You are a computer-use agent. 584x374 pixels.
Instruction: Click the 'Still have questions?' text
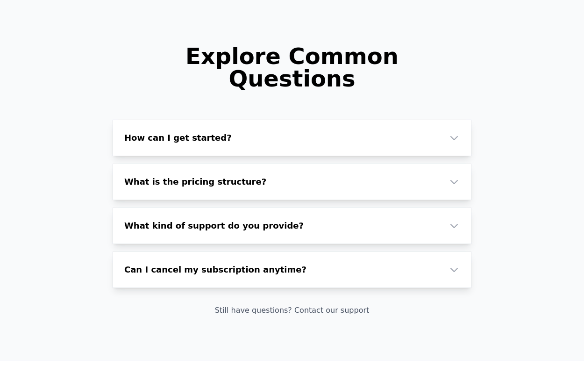[x=253, y=310]
